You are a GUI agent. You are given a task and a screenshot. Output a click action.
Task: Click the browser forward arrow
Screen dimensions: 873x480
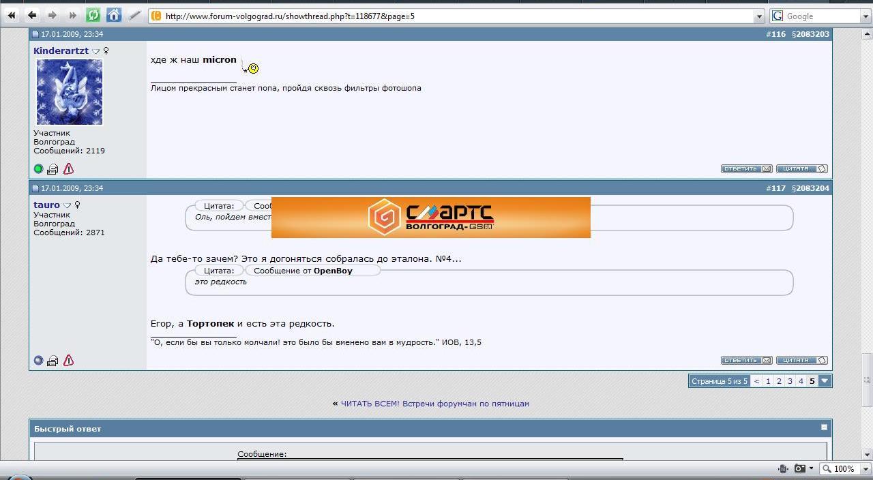pyautogui.click(x=53, y=15)
